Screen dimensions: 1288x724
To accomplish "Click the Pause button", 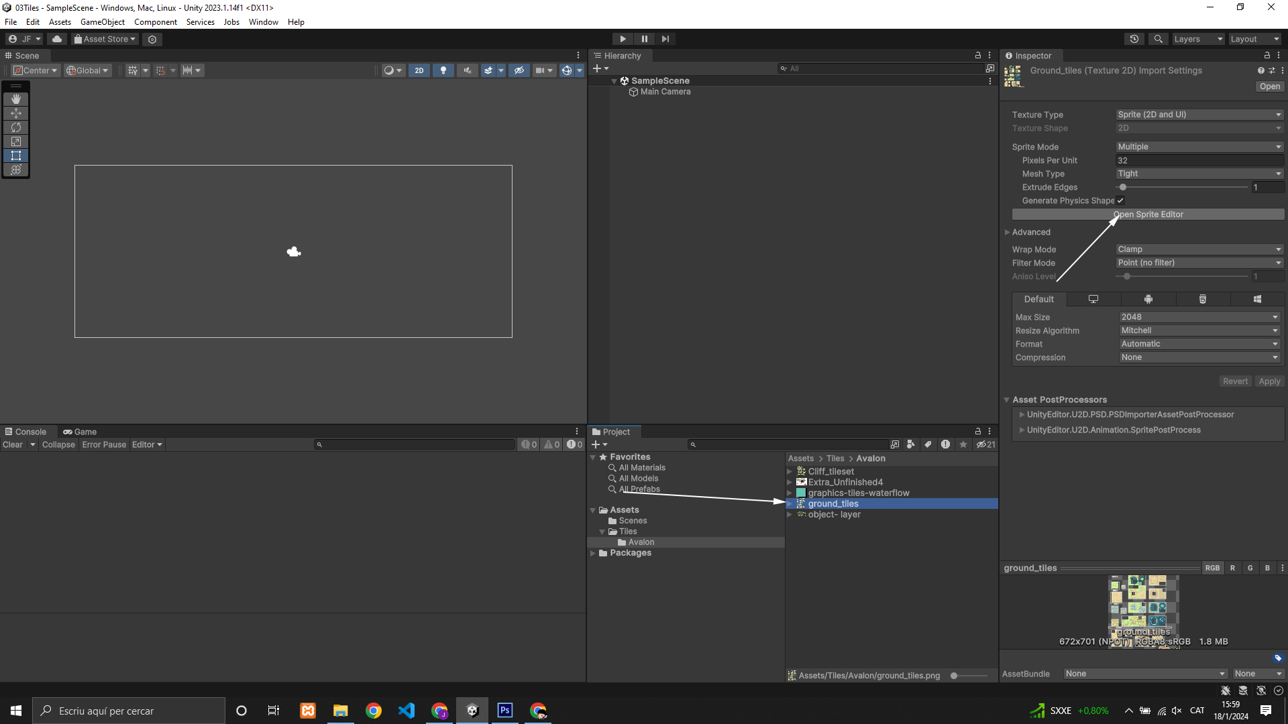I will tap(644, 39).
